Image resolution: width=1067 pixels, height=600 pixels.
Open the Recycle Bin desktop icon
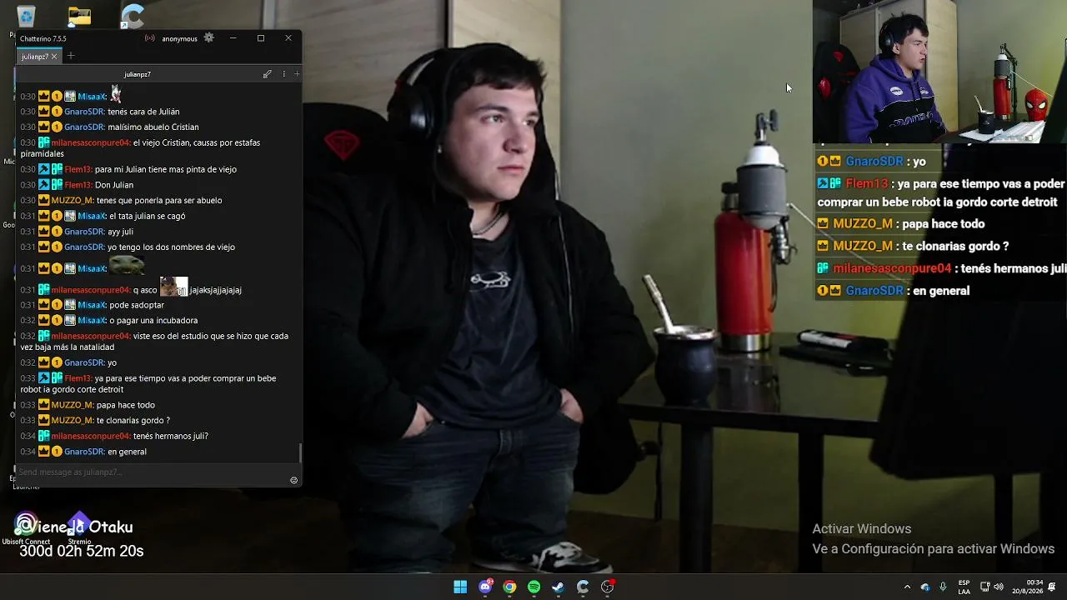click(26, 16)
